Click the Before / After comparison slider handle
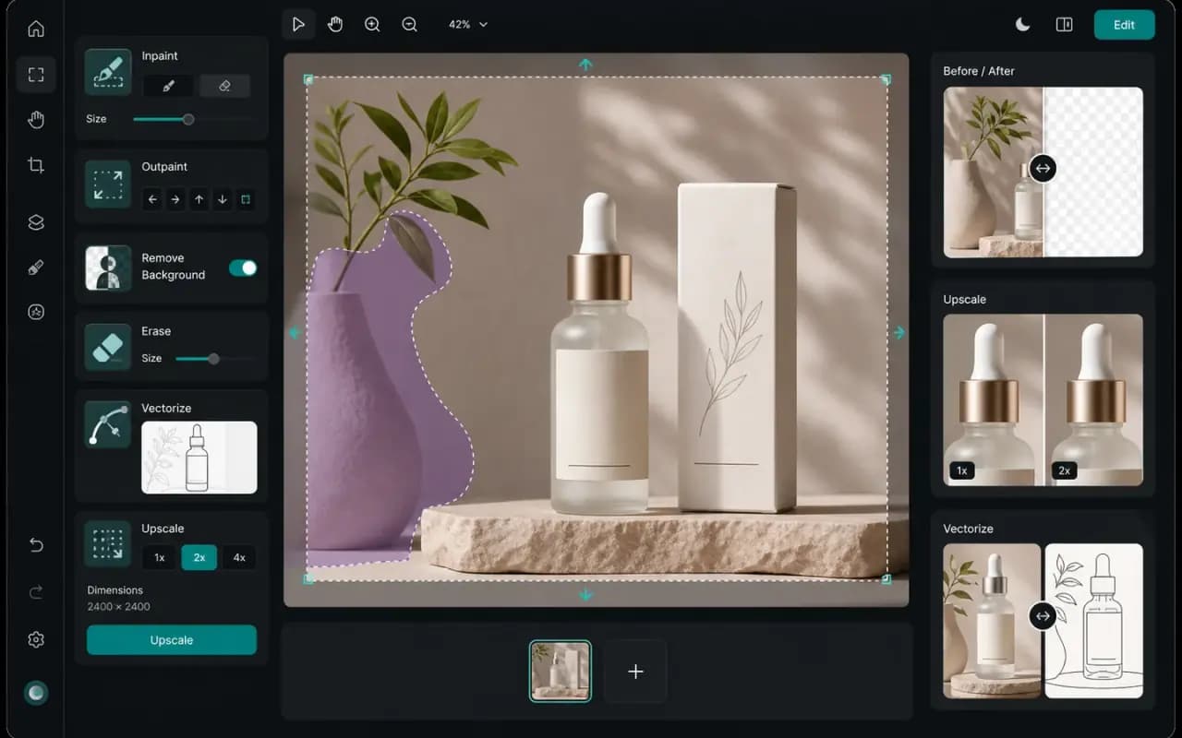 tap(1043, 168)
